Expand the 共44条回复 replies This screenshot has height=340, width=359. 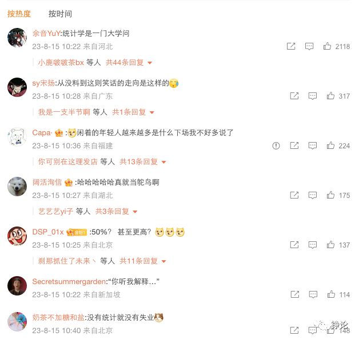click(x=129, y=62)
